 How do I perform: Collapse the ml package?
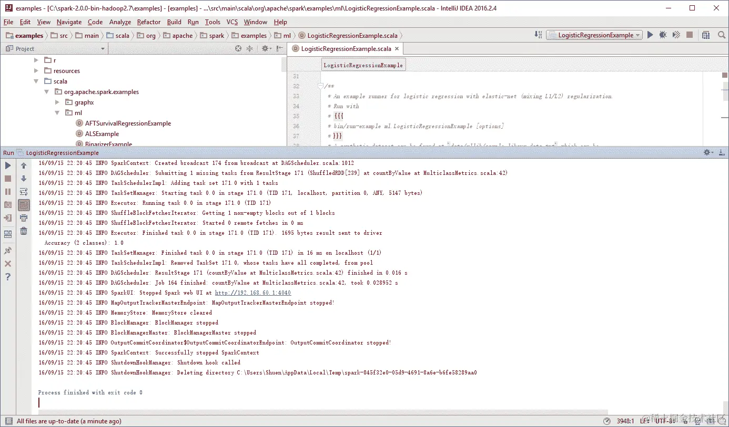coord(57,113)
